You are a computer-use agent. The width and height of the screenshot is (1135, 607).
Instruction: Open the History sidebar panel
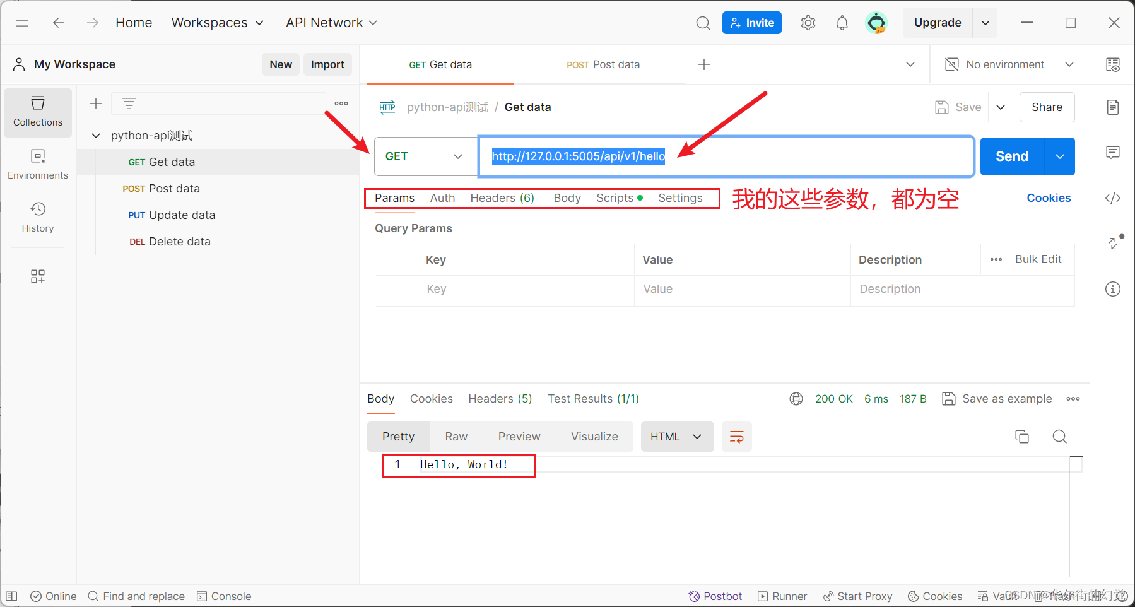(x=38, y=218)
